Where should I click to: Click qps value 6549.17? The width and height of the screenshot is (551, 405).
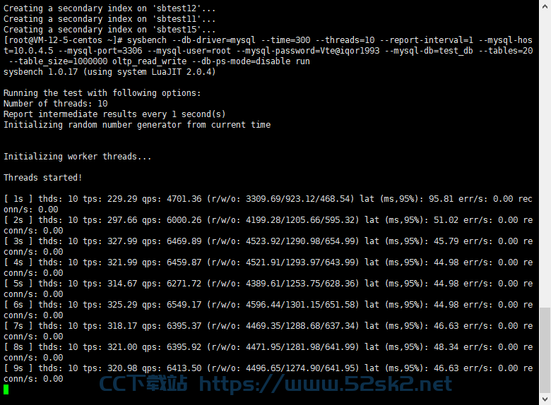[x=184, y=305]
